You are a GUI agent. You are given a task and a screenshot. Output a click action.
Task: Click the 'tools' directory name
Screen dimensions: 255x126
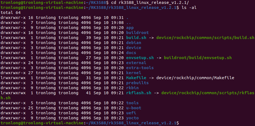pos(132,103)
